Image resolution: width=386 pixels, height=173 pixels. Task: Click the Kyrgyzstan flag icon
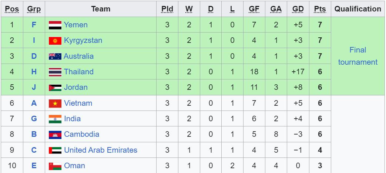(x=55, y=41)
